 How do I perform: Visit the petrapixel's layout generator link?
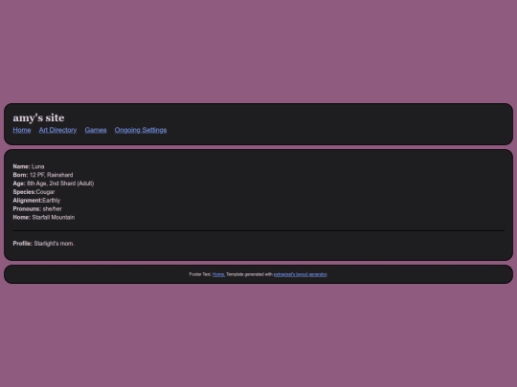pos(300,274)
